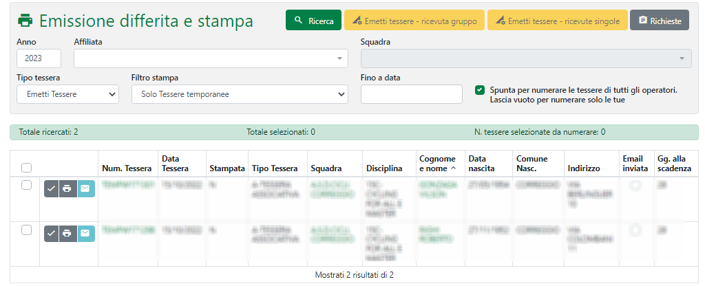
Task: Toggle the select-all checkbox in table header
Action: 26,167
